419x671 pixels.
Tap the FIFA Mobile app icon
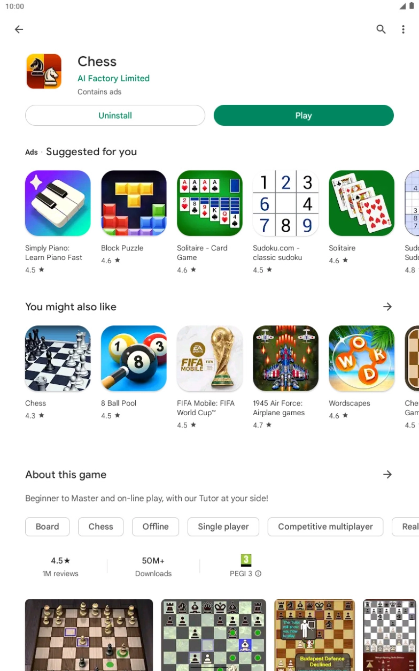pos(210,359)
